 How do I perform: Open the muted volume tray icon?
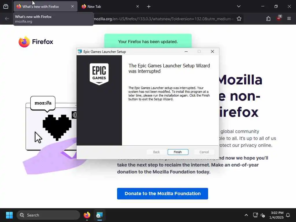(x=263, y=215)
